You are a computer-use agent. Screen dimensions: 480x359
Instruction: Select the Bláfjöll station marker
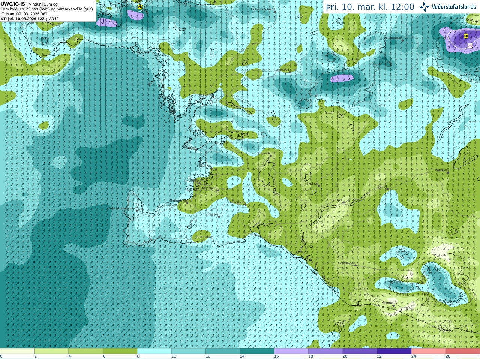point(219,217)
